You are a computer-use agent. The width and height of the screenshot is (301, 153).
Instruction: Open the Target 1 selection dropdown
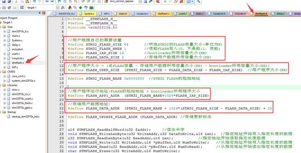(x=58, y=8)
